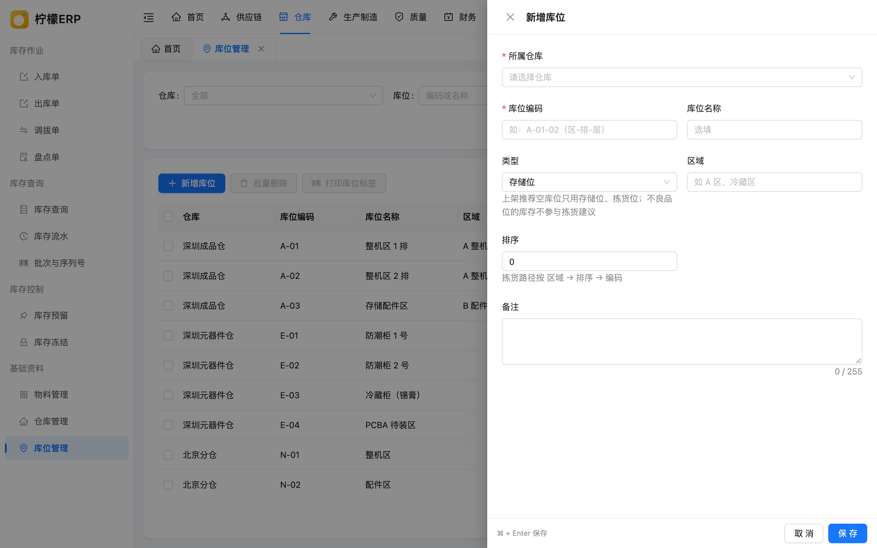
Task: Open the 所属仓库 dropdown in the drawer
Action: click(682, 77)
